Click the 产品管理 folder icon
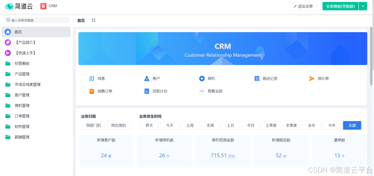The width and height of the screenshot is (374, 176). click(x=8, y=74)
